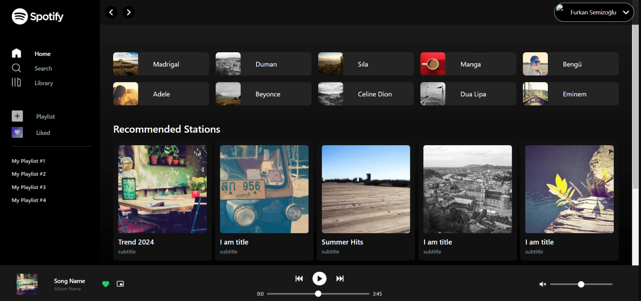The width and height of the screenshot is (641, 301).
Task: Click the Madrigal card thumbnail image
Action: coord(126,64)
